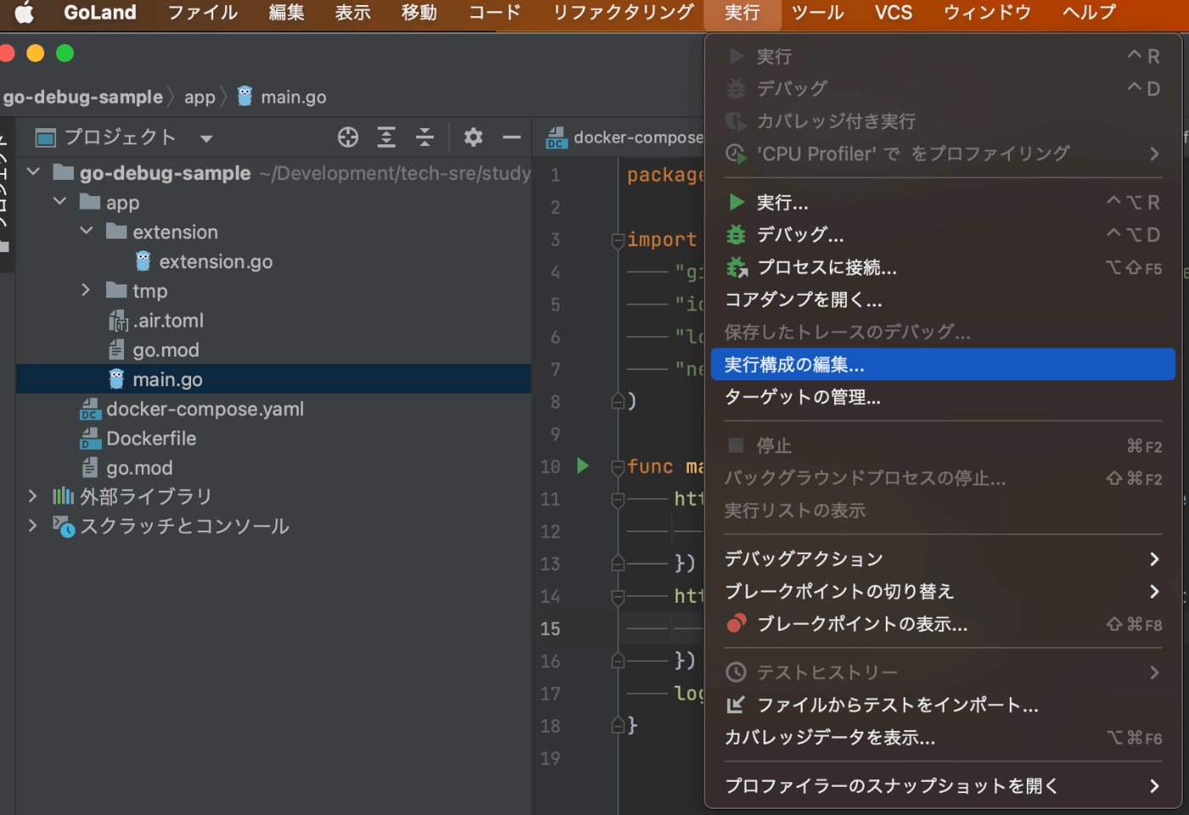Open the VCS menu
Image resolution: width=1189 pixels, height=815 pixels.
(x=893, y=12)
